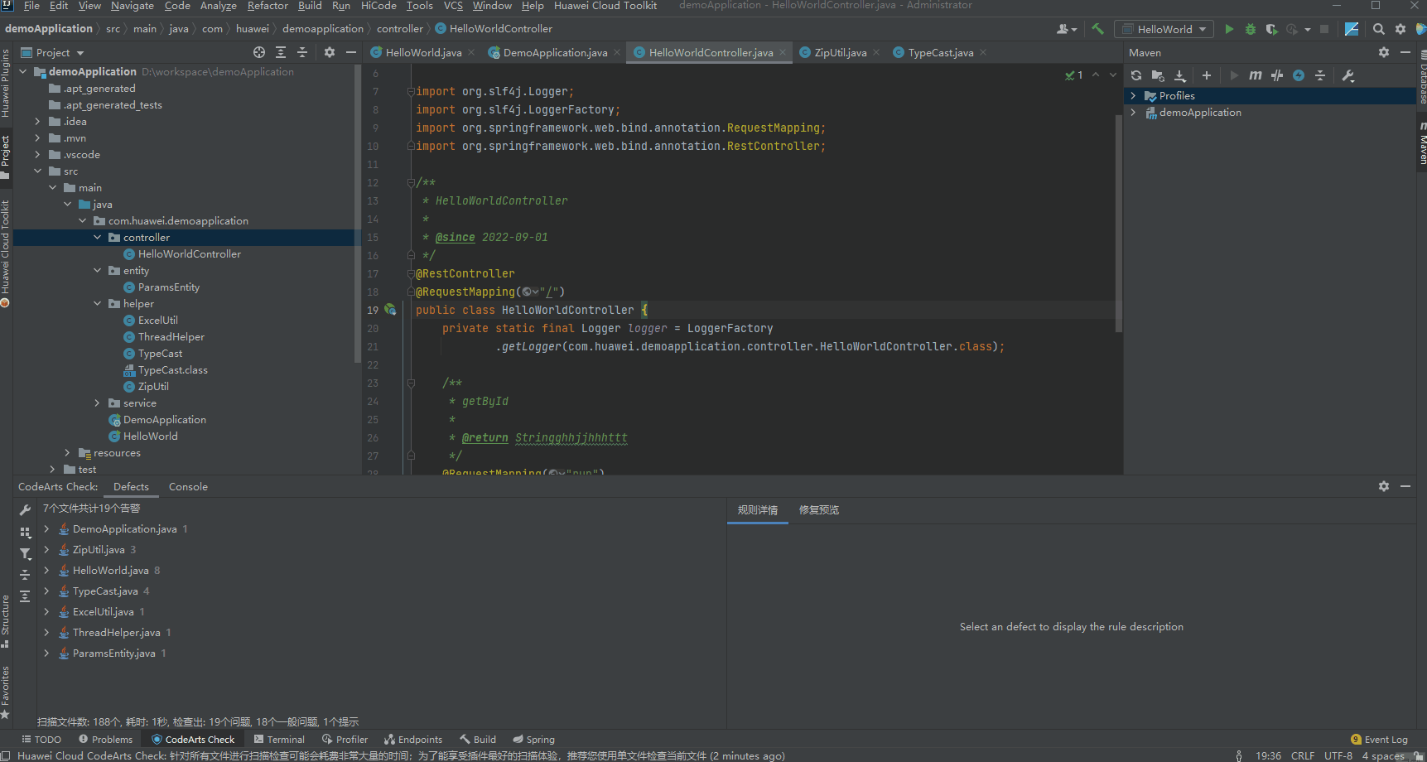This screenshot has width=1427, height=762.
Task: Open the HelloWorld run configuration dropdown
Action: (x=1164, y=29)
